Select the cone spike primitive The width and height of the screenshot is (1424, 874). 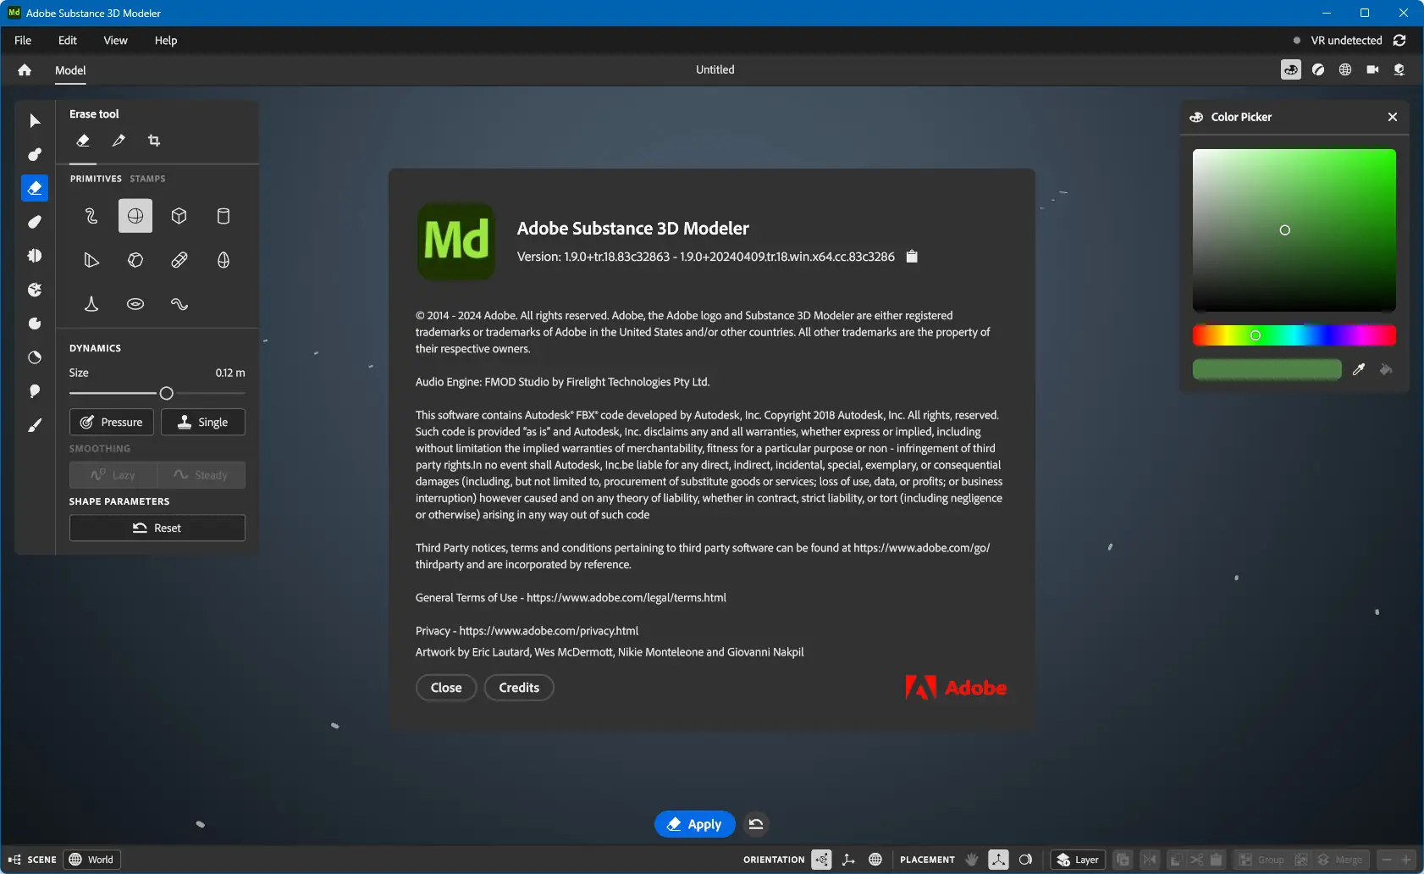point(91,304)
